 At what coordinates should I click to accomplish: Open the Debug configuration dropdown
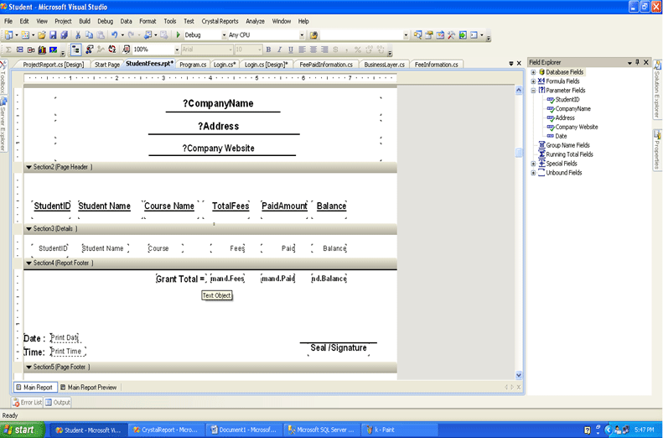(224, 35)
